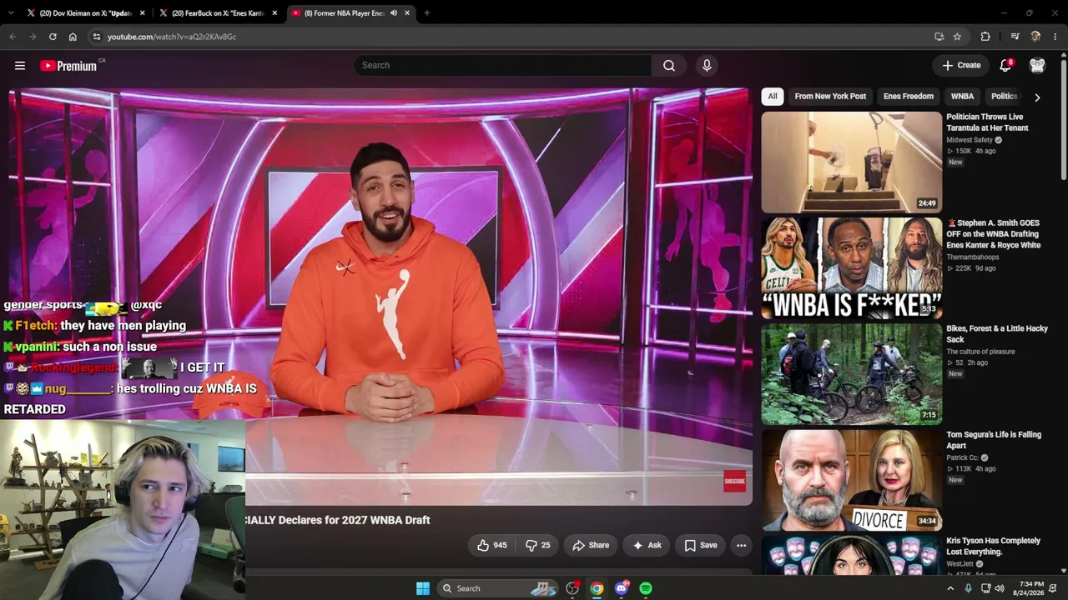The height and width of the screenshot is (600, 1068).
Task: Click the Windows taskbar search box
Action: coord(499,588)
